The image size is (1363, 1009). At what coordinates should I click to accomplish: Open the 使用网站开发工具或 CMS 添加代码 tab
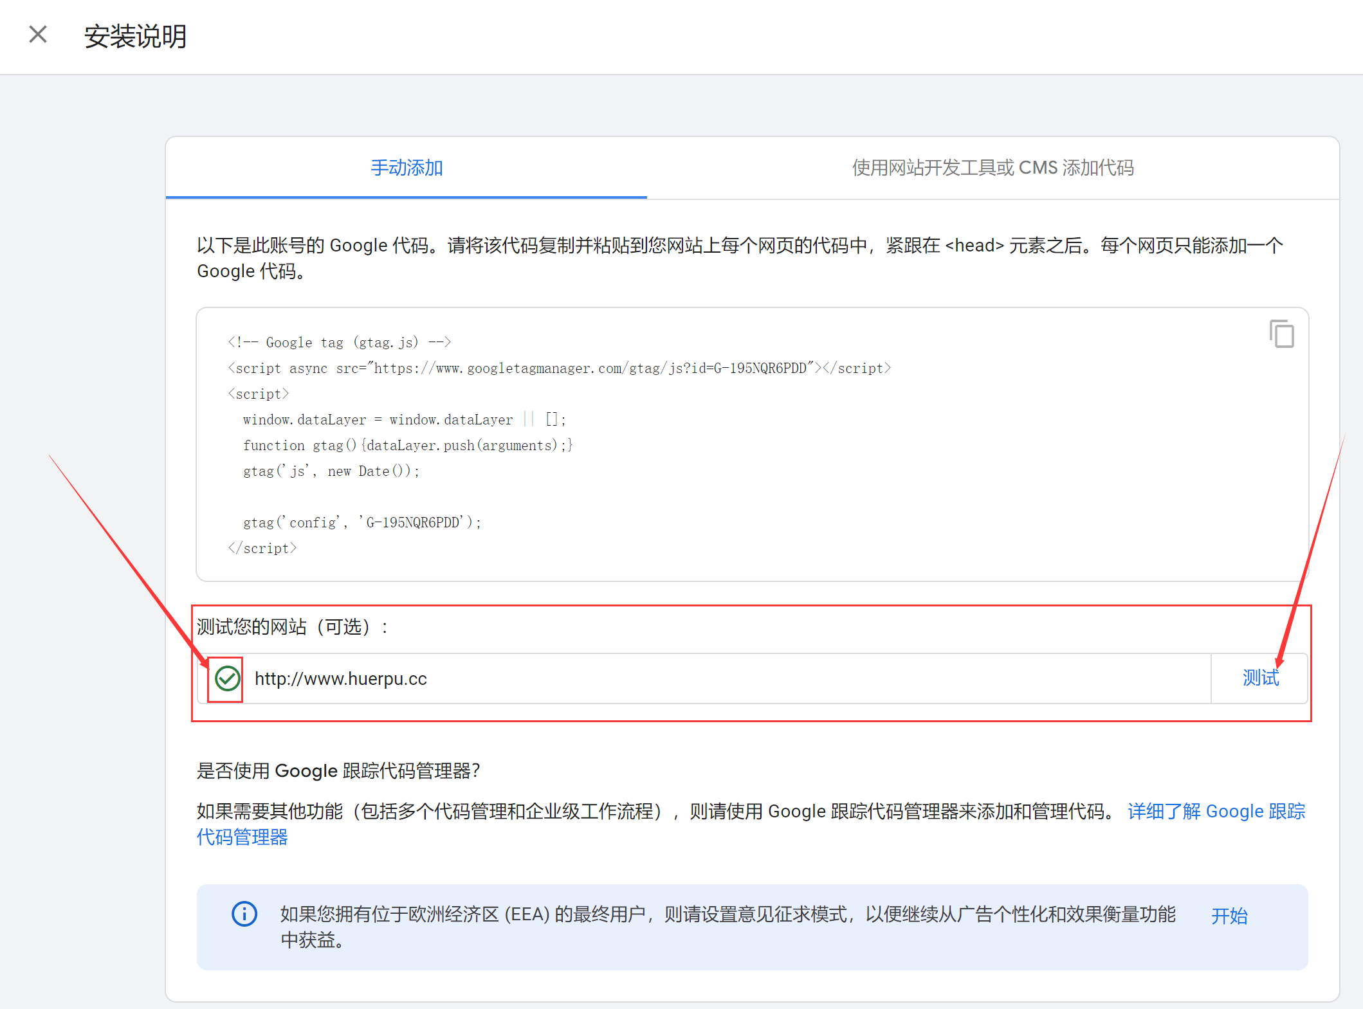(993, 168)
